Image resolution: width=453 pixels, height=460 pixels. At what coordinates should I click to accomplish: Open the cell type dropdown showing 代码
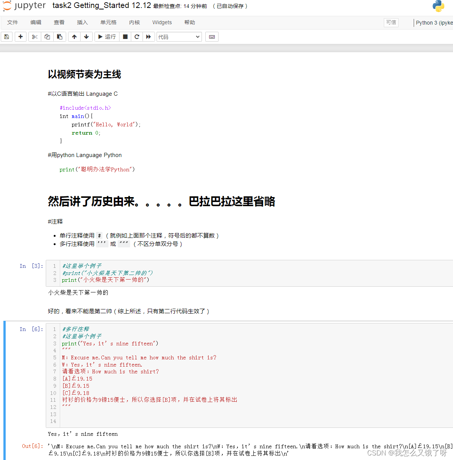(x=179, y=37)
